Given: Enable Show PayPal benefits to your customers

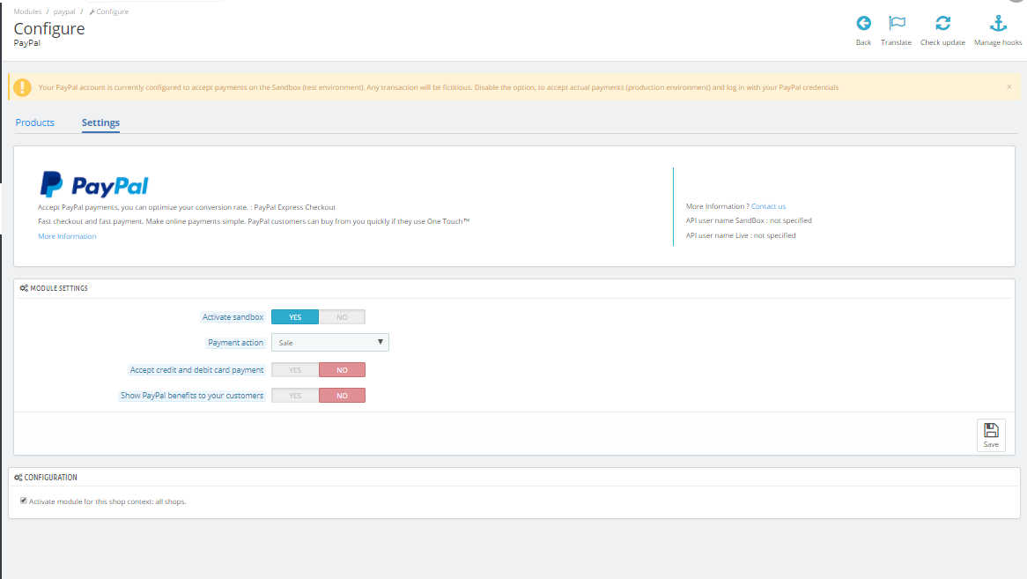Looking at the screenshot, I should 295,396.
